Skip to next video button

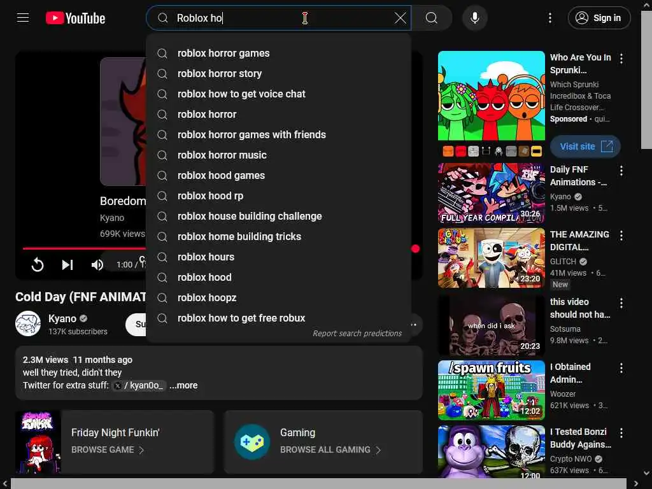[x=67, y=264]
